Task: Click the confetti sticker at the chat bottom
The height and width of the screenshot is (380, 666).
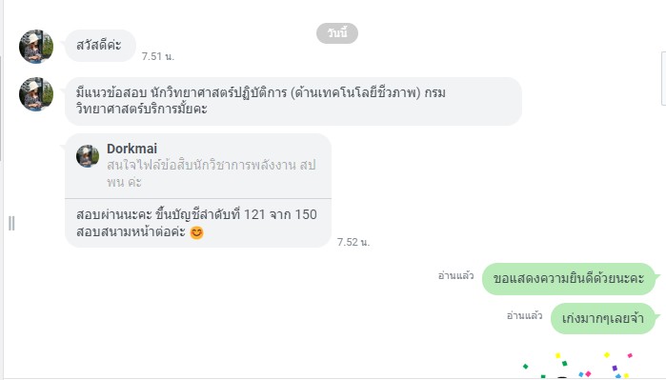Action: [577, 365]
